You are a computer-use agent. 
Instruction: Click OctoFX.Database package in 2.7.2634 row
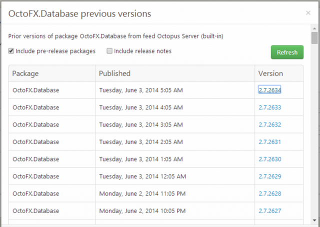(x=35, y=90)
